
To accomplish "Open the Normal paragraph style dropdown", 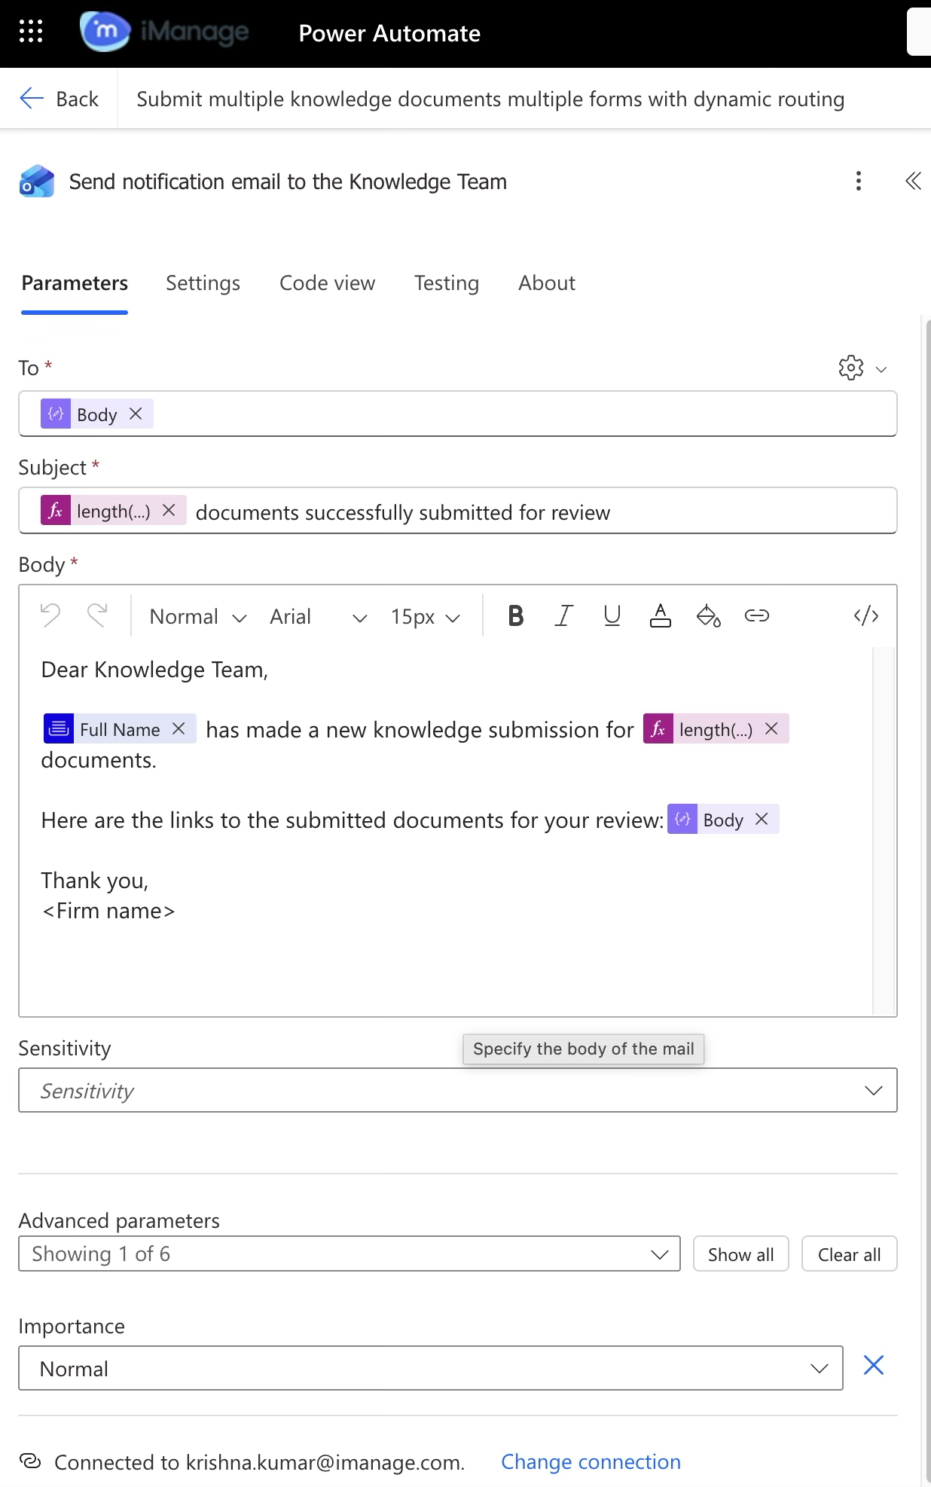I will coord(198,616).
